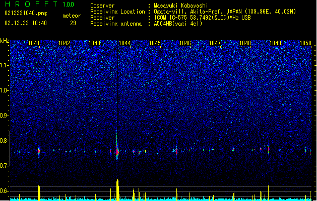
Task: Click the date stamp 02.12.23 10:40
Action: click(x=26, y=23)
